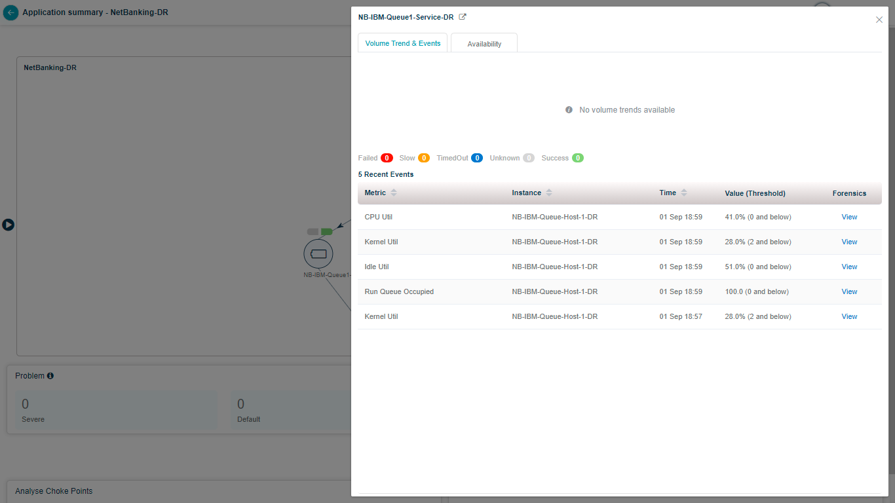Click the back arrow beside Application summary
This screenshot has width=895, height=503.
point(10,12)
